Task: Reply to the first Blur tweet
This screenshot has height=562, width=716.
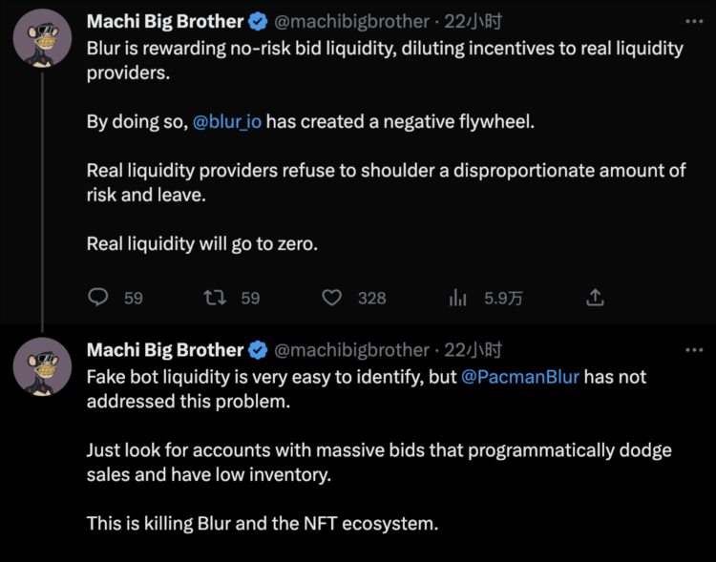Action: [x=99, y=298]
